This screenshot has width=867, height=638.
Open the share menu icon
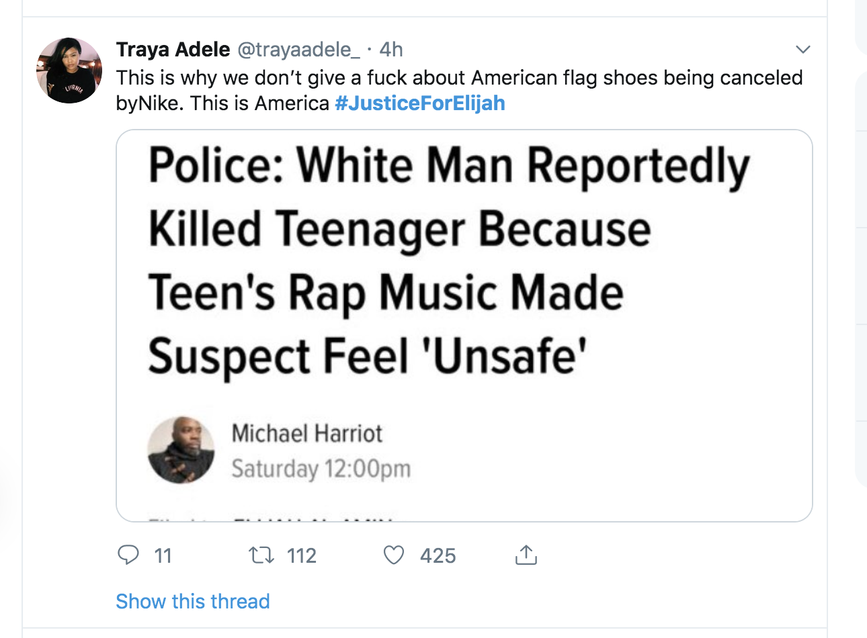coord(526,555)
